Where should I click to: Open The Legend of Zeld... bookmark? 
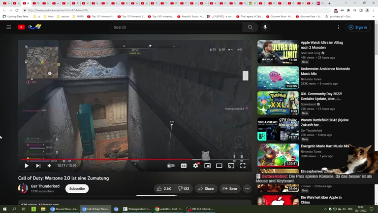coord(250,17)
